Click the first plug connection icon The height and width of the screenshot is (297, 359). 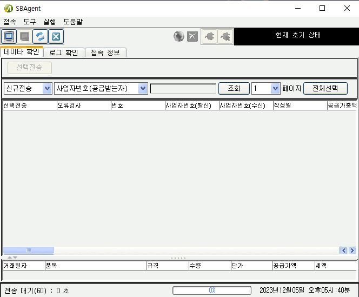pos(209,36)
